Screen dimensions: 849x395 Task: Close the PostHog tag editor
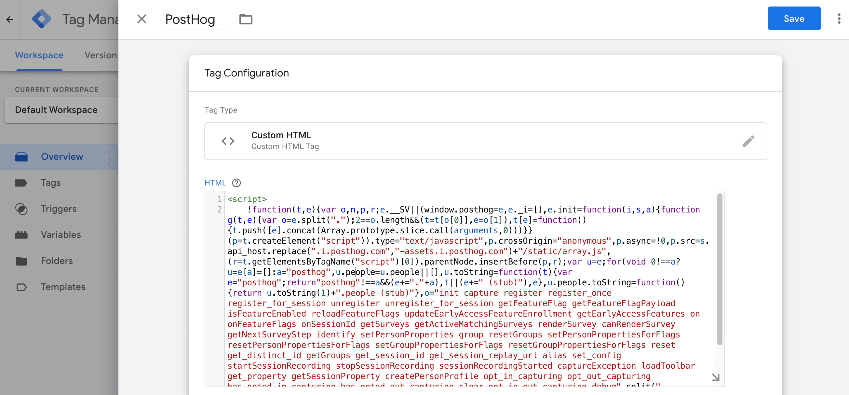tap(142, 19)
